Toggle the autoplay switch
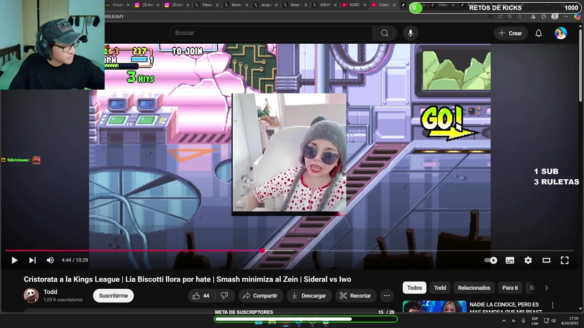The image size is (584, 328). tap(490, 260)
